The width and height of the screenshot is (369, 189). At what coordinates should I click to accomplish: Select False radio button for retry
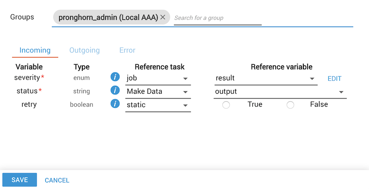click(290, 105)
